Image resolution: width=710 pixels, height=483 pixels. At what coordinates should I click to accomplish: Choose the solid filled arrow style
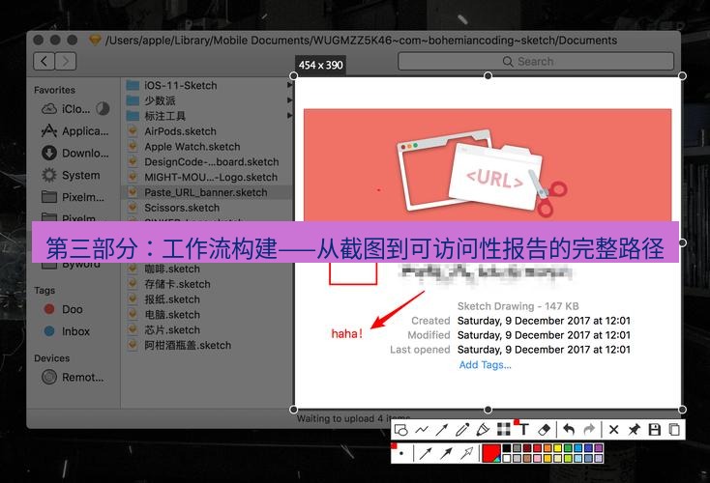point(446,453)
